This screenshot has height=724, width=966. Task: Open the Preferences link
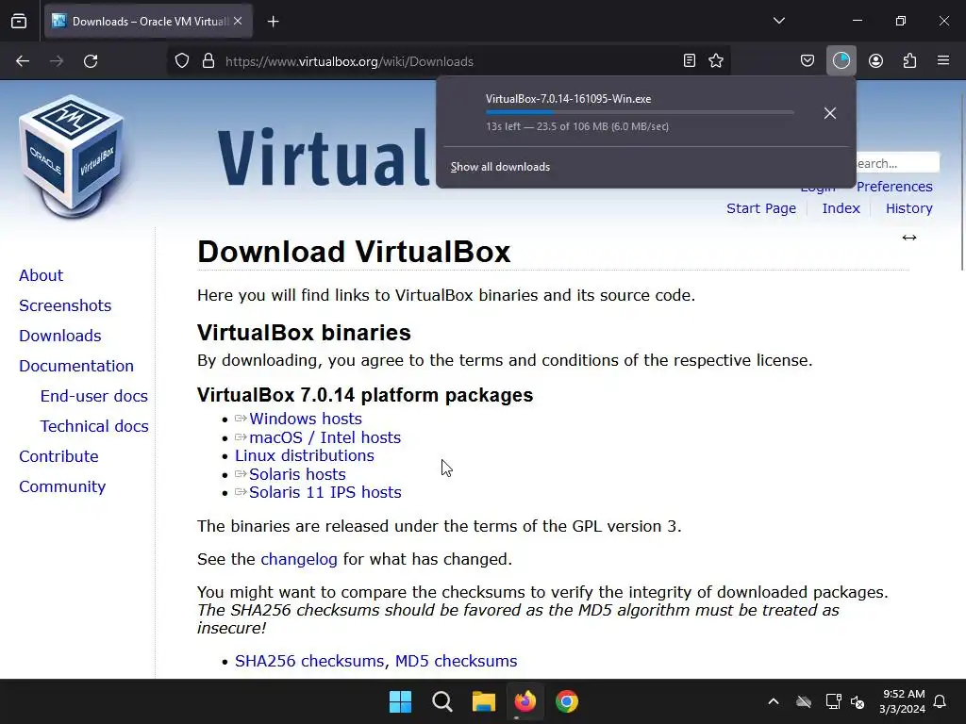pos(894,187)
